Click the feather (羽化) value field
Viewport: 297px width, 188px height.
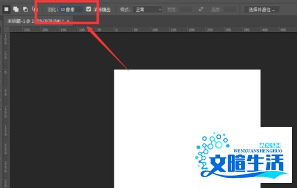pos(71,9)
